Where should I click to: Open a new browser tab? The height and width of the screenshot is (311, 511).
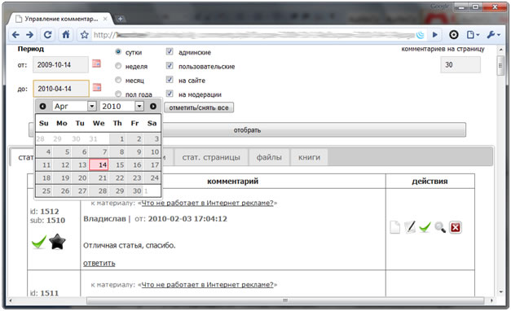coord(120,19)
